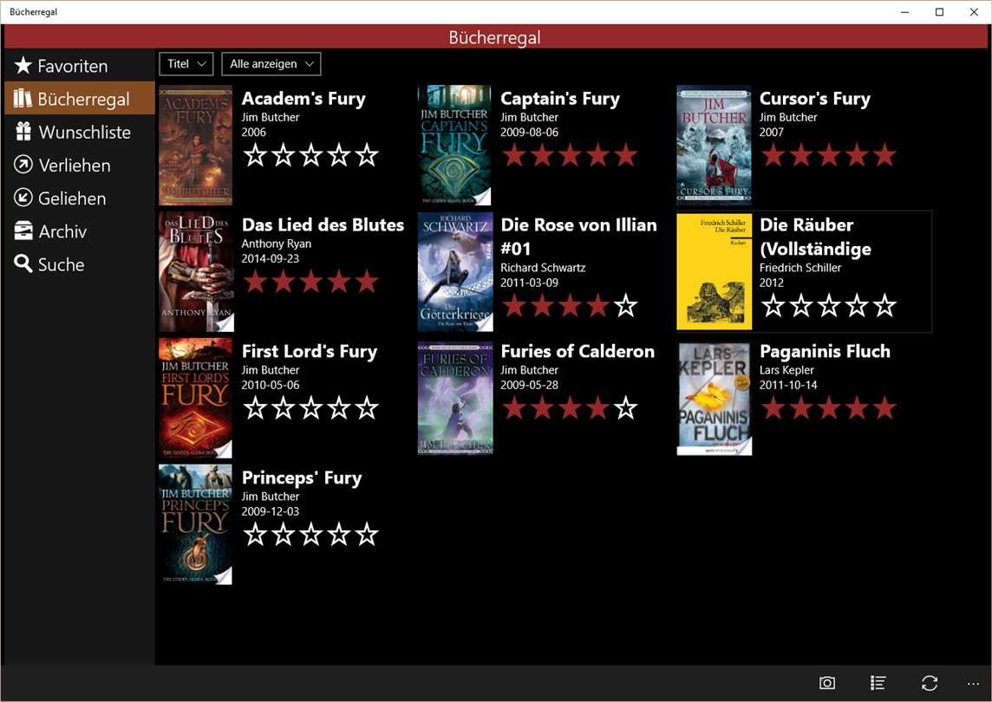The width and height of the screenshot is (992, 702).
Task: Open Die Rose von Illian cover
Action: pyautogui.click(x=455, y=272)
